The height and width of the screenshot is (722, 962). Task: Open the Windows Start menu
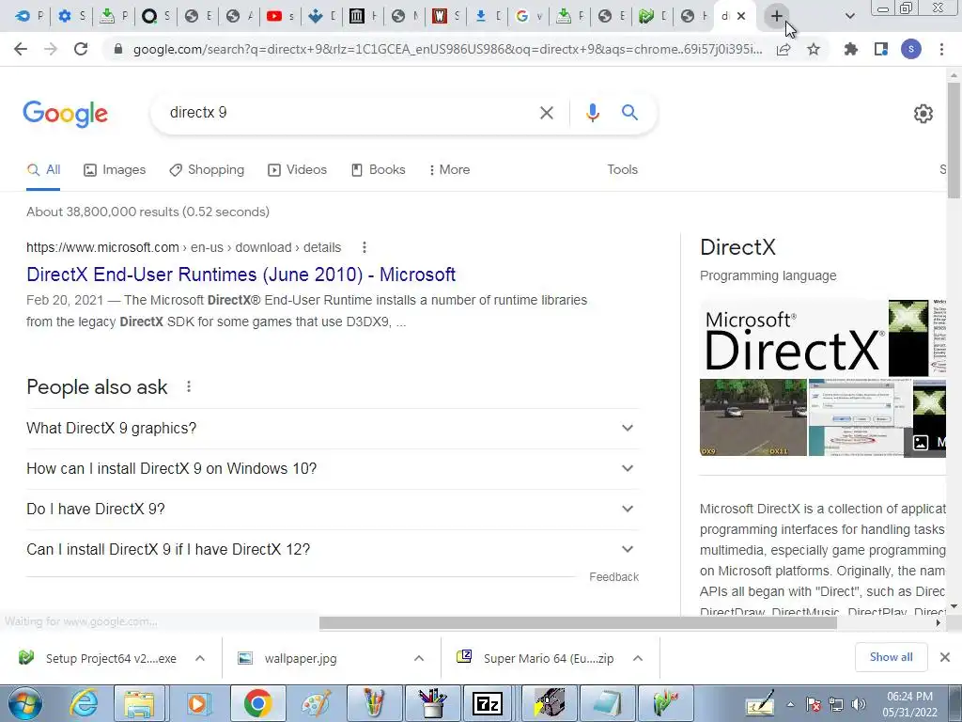25,703
